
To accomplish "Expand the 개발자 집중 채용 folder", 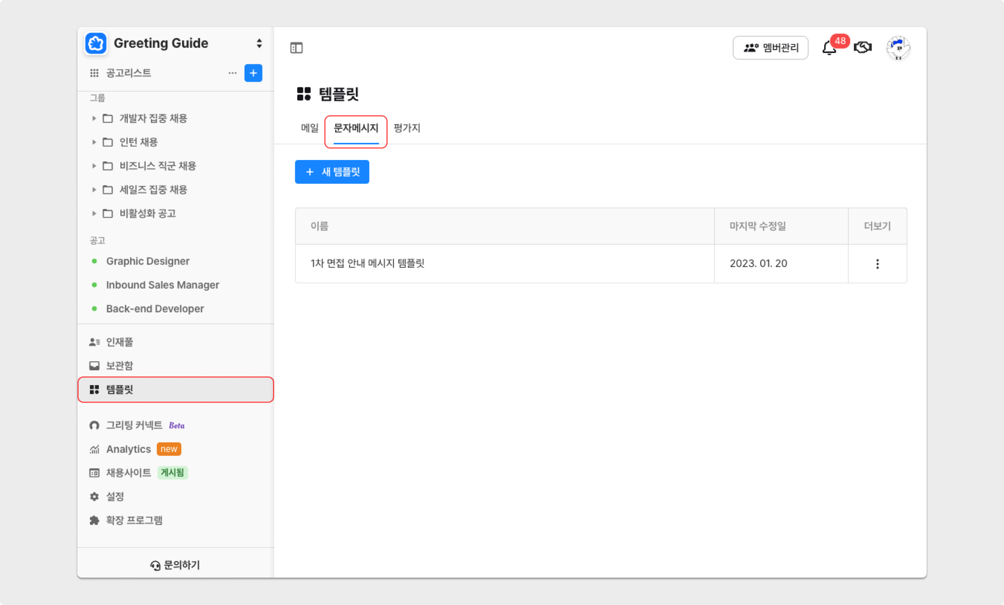I will click(94, 118).
